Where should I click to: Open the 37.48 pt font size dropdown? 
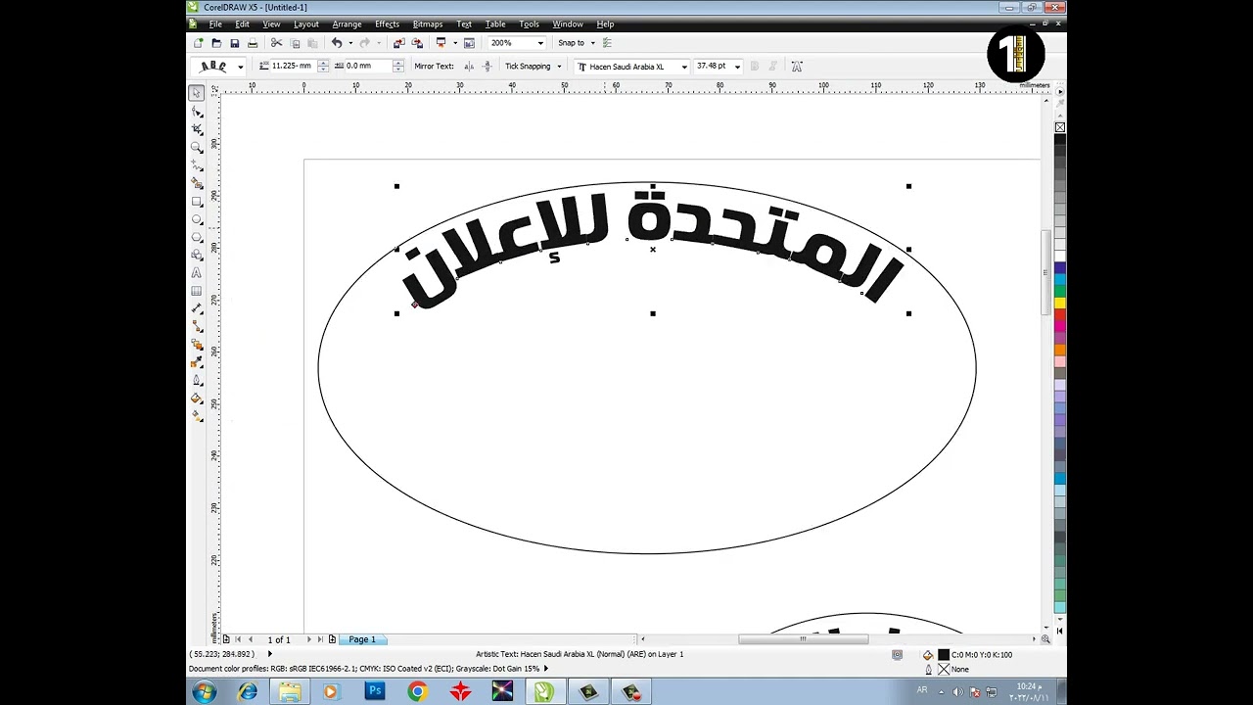[737, 67]
